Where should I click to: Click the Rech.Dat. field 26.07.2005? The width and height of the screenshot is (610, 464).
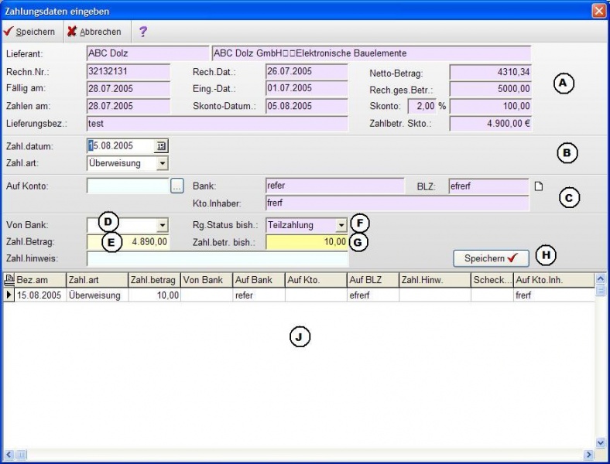307,71
